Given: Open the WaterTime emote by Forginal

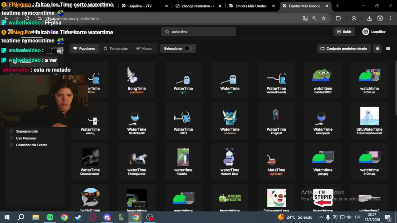Looking at the screenshot, I should (x=276, y=121).
